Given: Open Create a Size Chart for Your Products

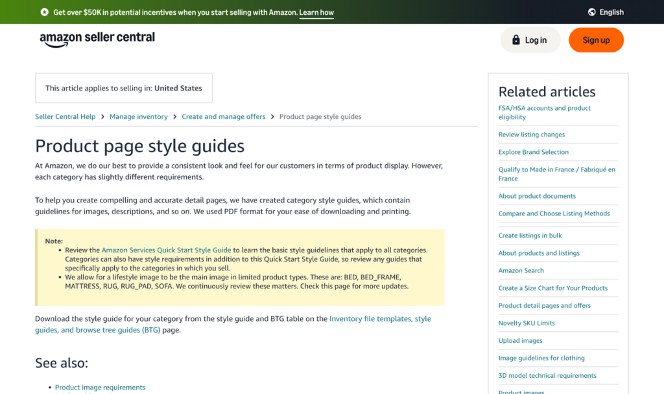Looking at the screenshot, I should 553,288.
